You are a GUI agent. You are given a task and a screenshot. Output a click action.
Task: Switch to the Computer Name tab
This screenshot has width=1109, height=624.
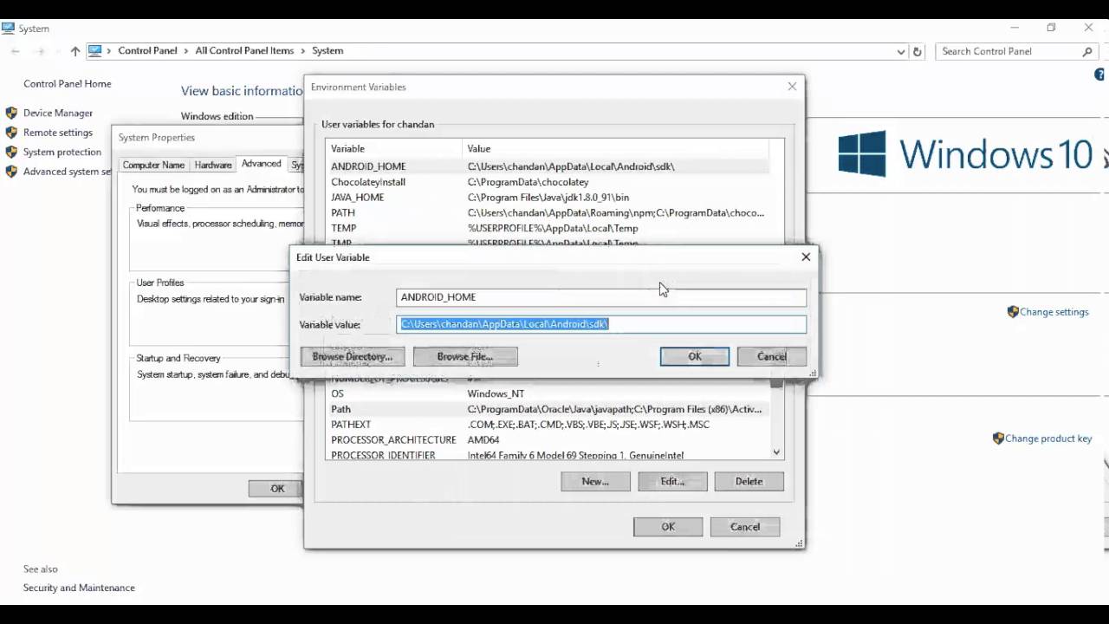(153, 165)
